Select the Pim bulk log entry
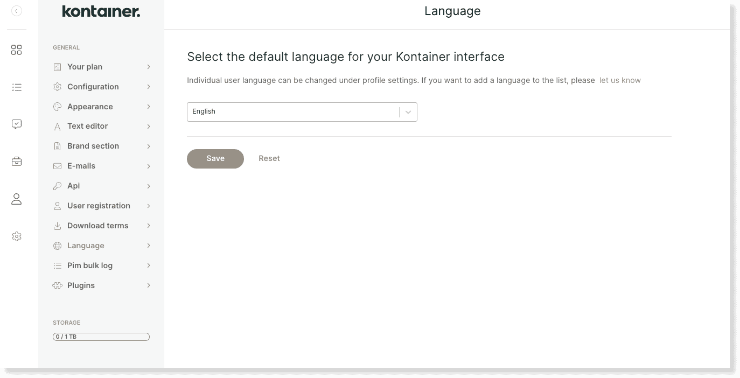 (89, 265)
